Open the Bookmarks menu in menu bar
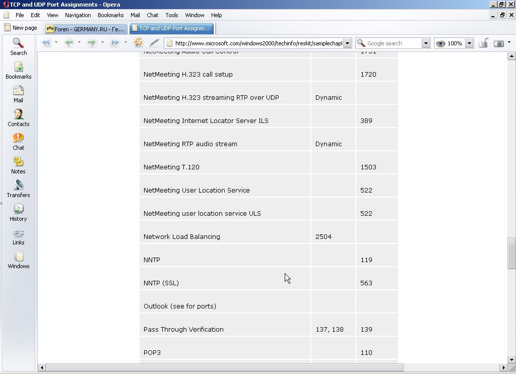The width and height of the screenshot is (516, 374). [110, 15]
